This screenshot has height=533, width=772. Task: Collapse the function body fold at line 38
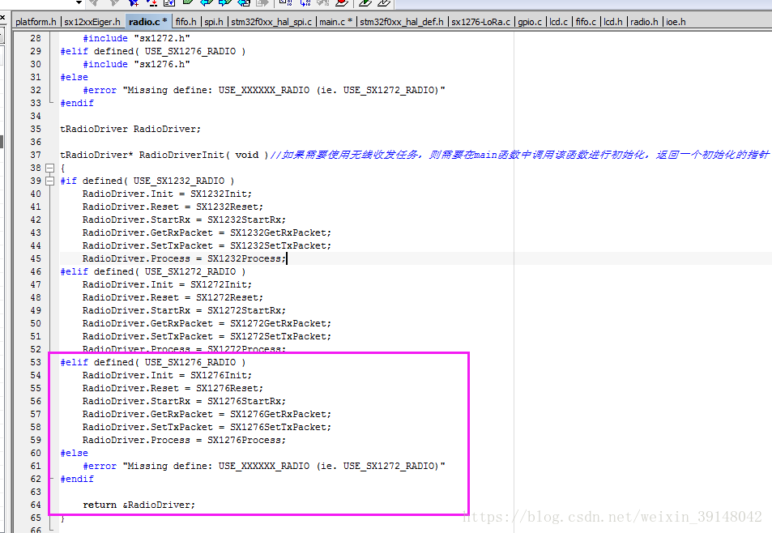click(49, 168)
